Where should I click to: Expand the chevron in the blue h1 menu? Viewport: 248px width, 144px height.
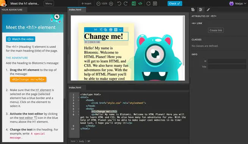pyautogui.click(x=120, y=30)
